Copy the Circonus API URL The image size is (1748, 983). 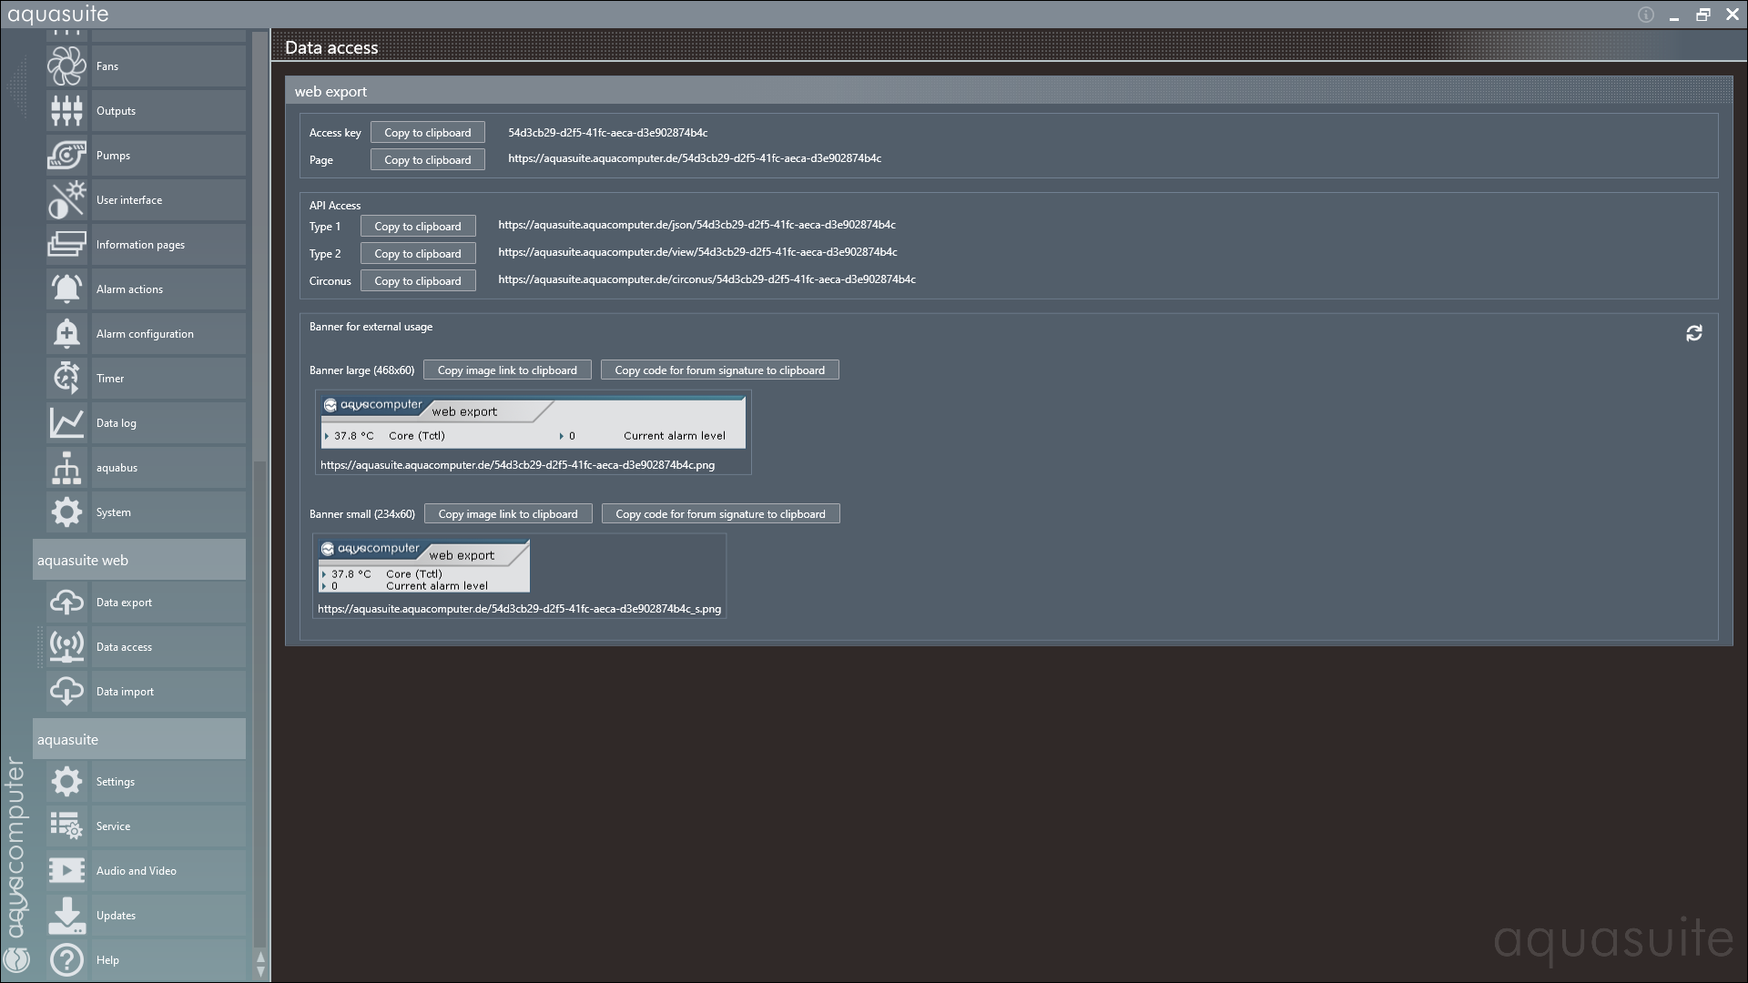tap(418, 281)
